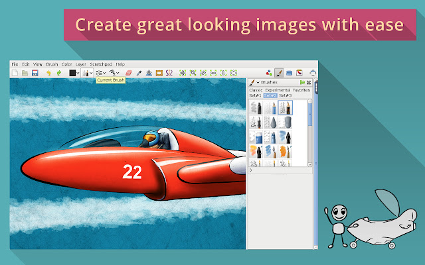
Task: Open the color swatch dropdown arrow
Action: tap(78, 73)
